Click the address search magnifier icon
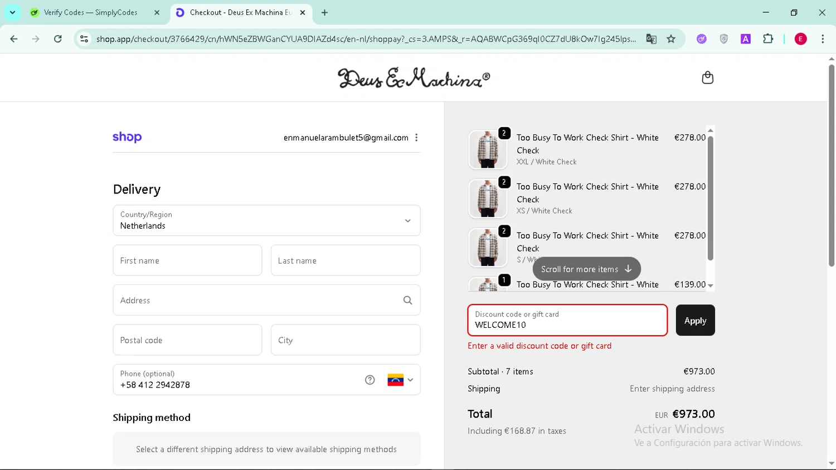836x470 pixels. (408, 301)
